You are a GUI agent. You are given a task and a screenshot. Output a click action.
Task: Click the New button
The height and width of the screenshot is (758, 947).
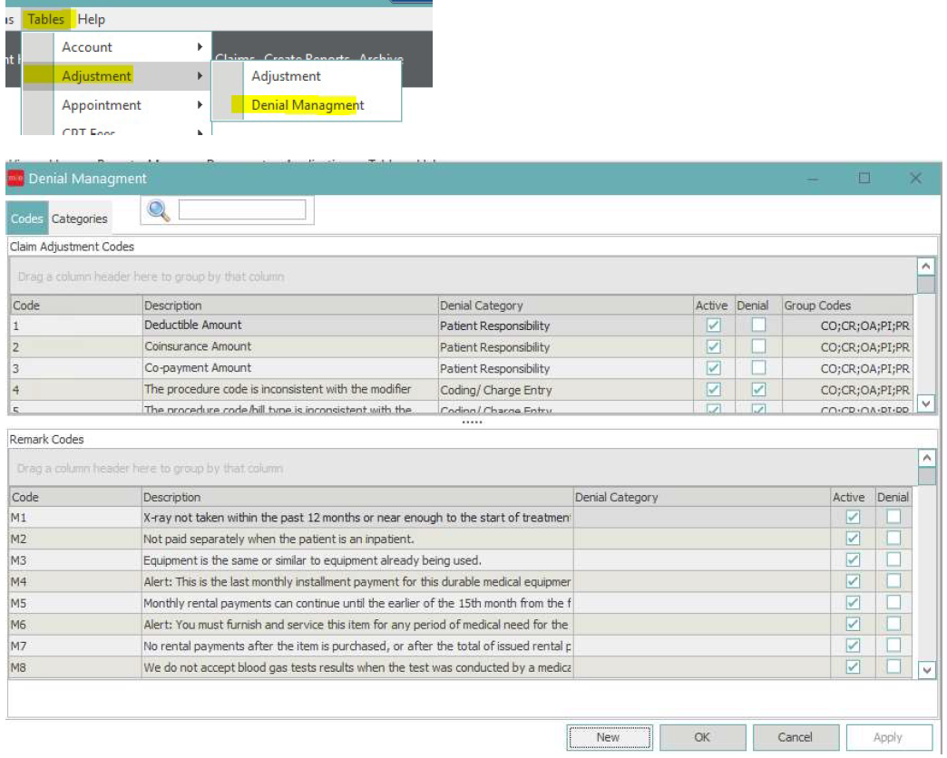[x=609, y=737]
